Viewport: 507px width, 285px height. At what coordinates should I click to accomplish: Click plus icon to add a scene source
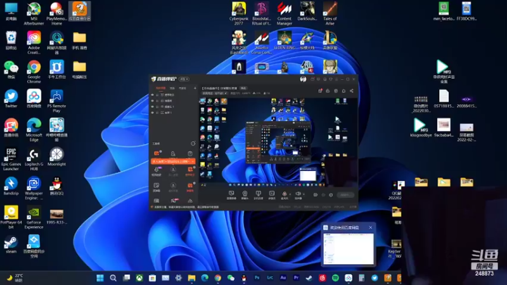(x=195, y=88)
